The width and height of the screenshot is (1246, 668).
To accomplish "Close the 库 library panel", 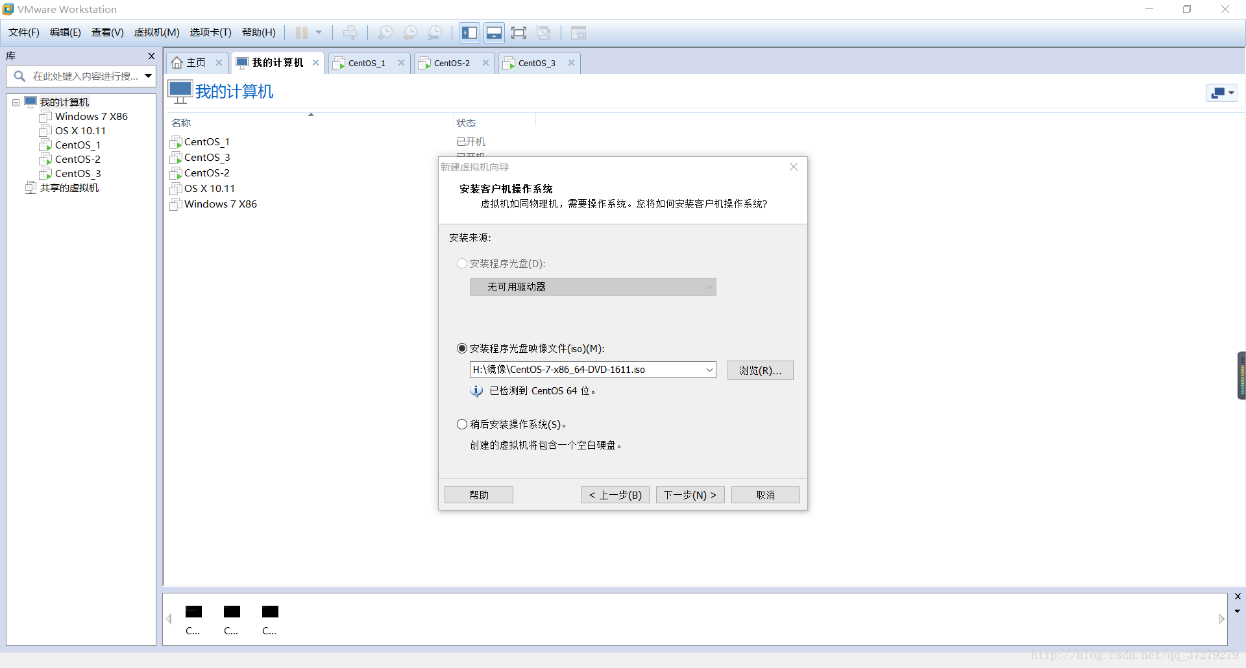I will point(151,56).
